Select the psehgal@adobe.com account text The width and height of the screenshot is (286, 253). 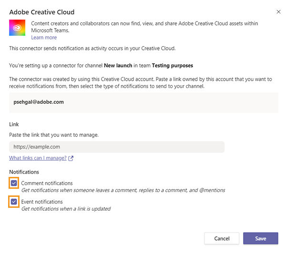[39, 102]
